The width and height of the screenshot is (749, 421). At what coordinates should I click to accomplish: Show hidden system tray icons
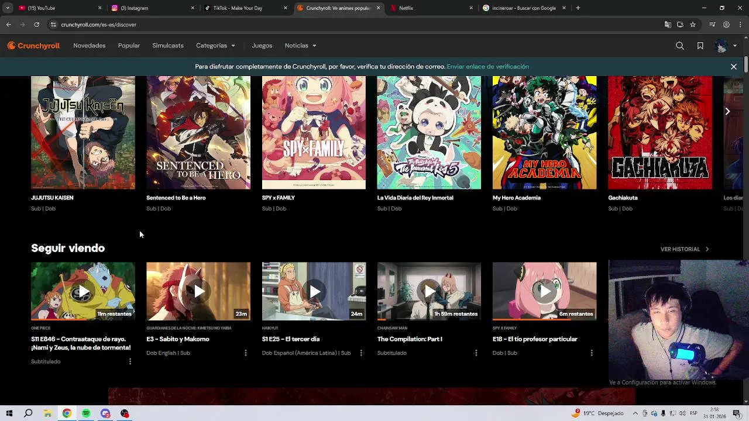[635, 413]
